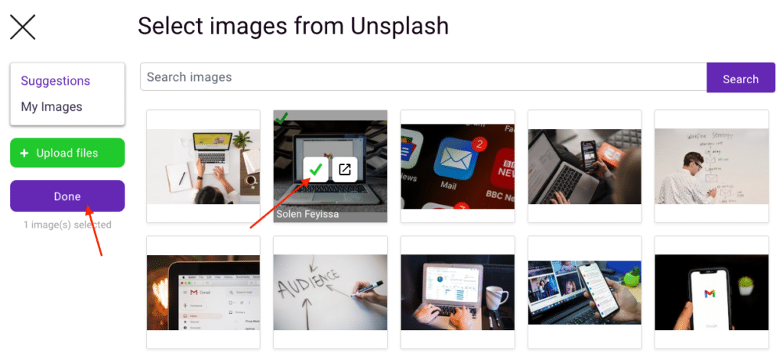Focus the Search images input field
The width and height of the screenshot is (783, 356).
[x=424, y=77]
